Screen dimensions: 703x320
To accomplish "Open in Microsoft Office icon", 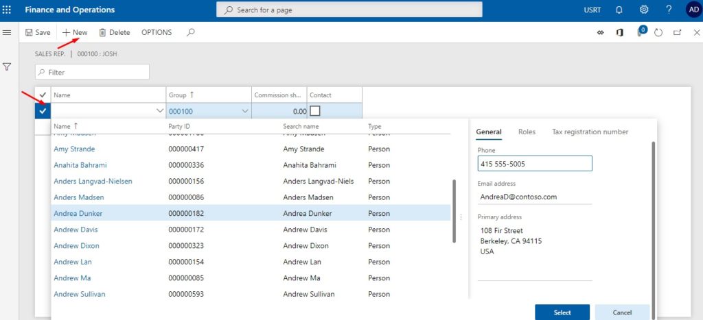I will click(x=620, y=32).
